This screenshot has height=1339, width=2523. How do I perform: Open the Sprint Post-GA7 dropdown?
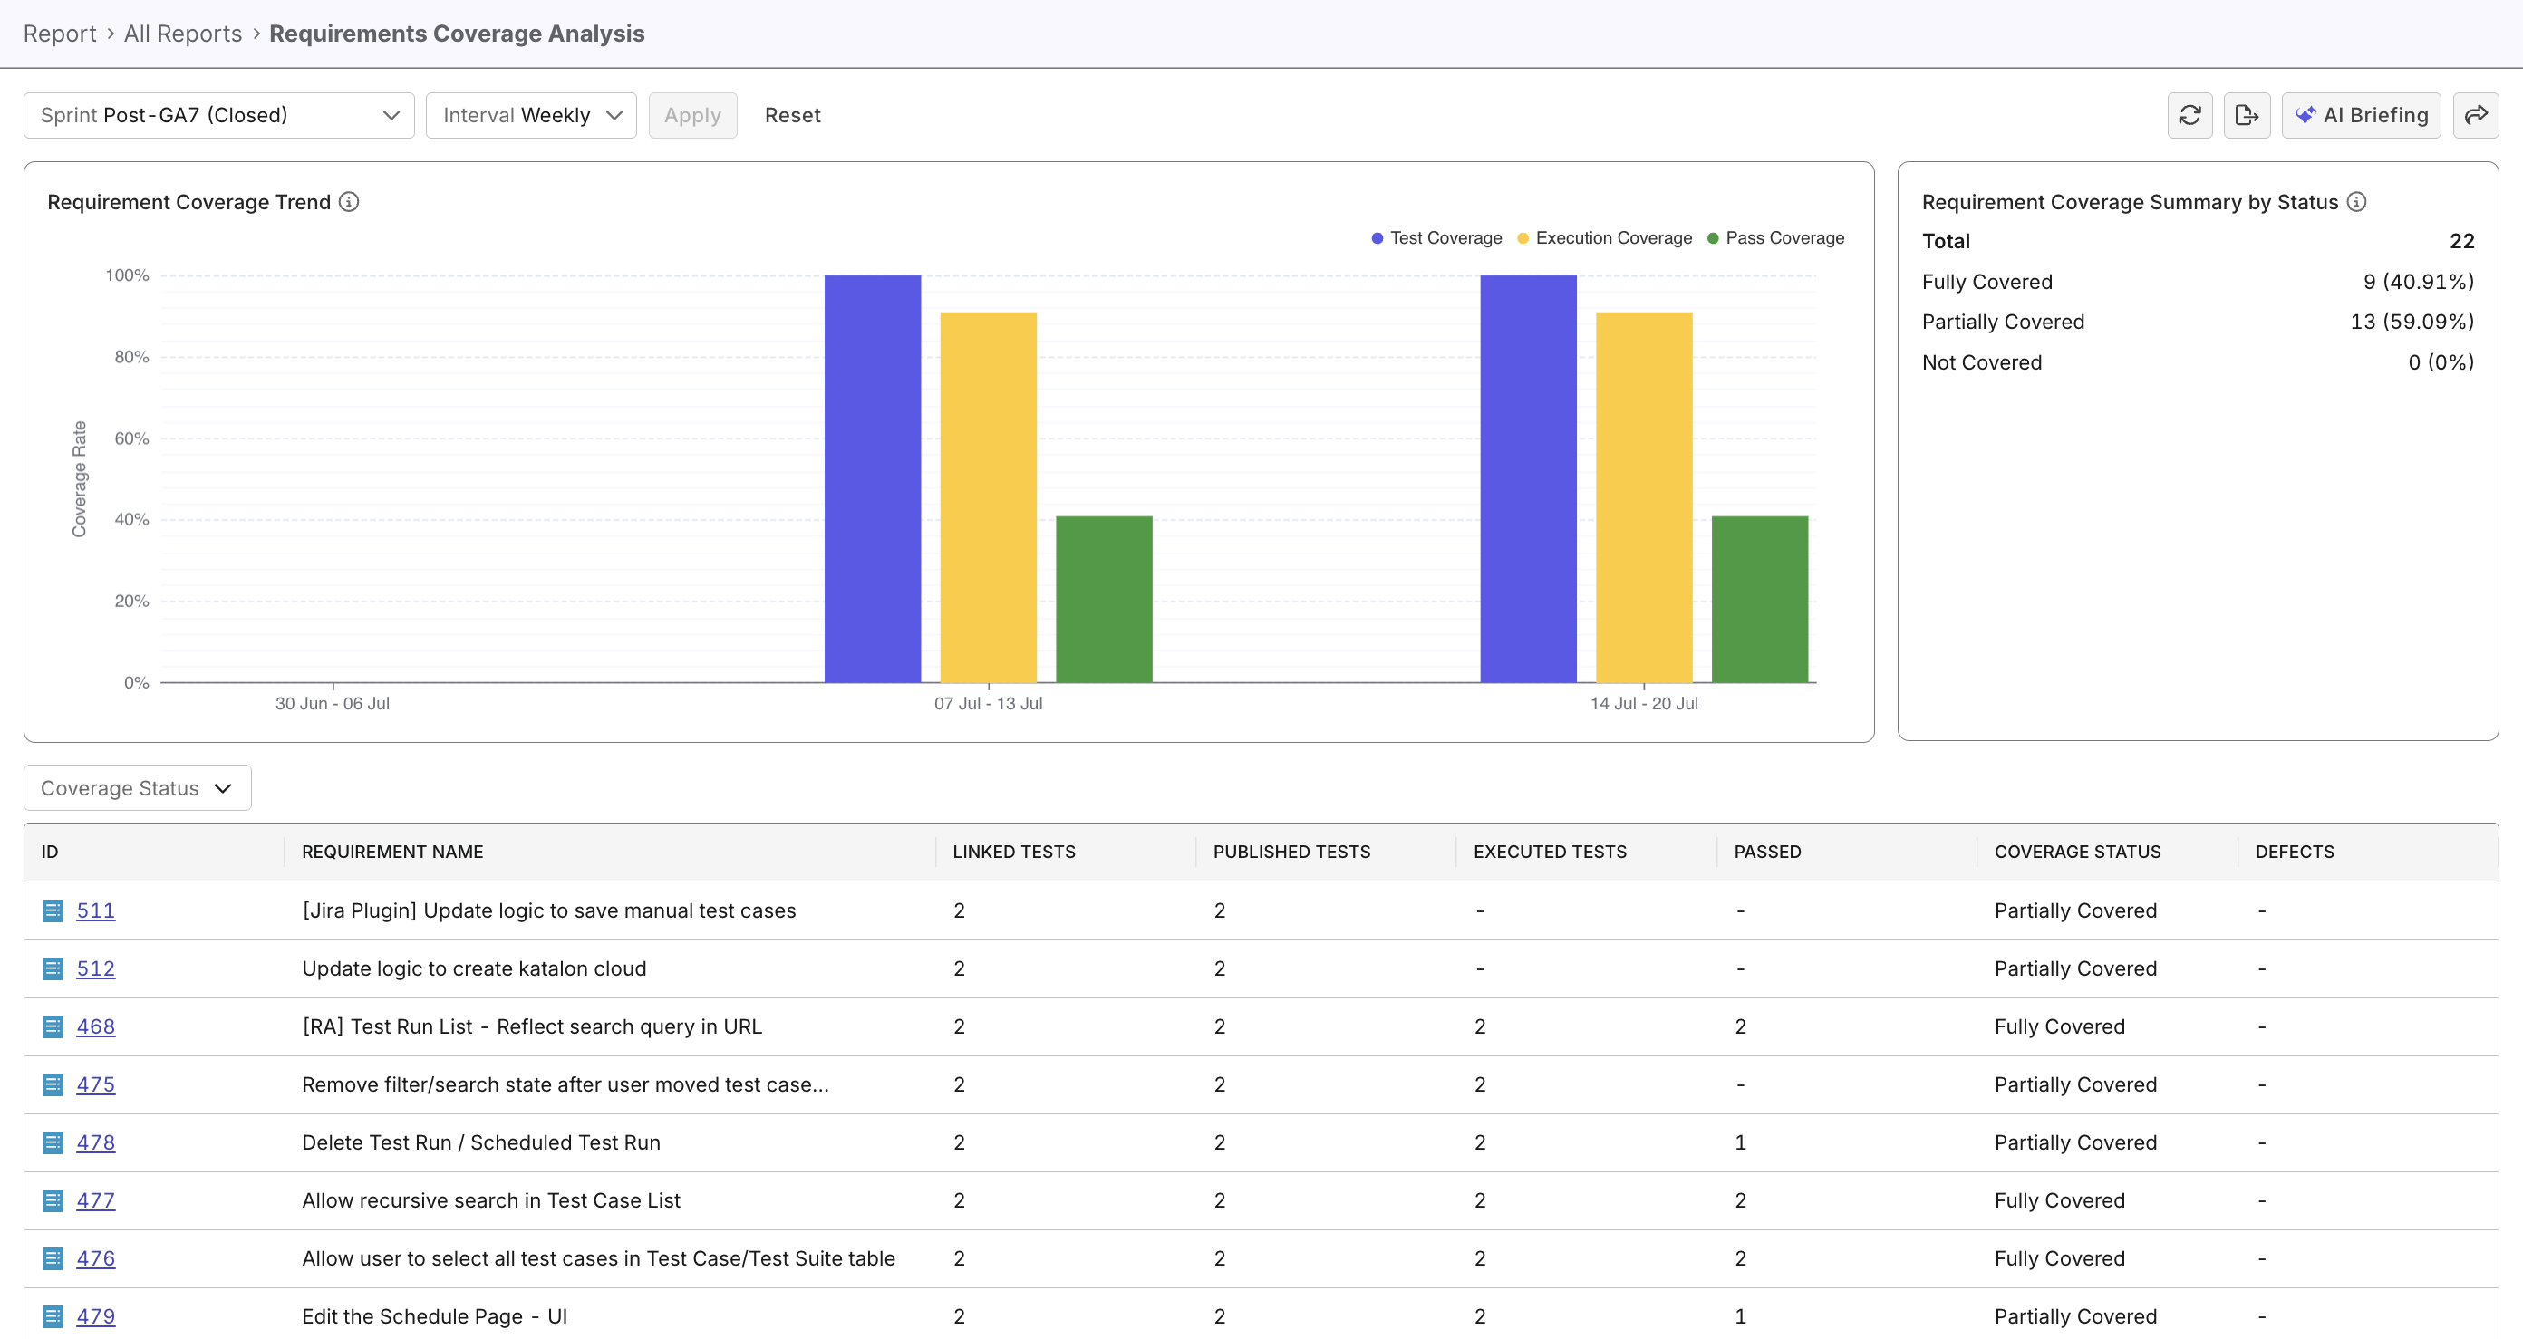[217, 114]
